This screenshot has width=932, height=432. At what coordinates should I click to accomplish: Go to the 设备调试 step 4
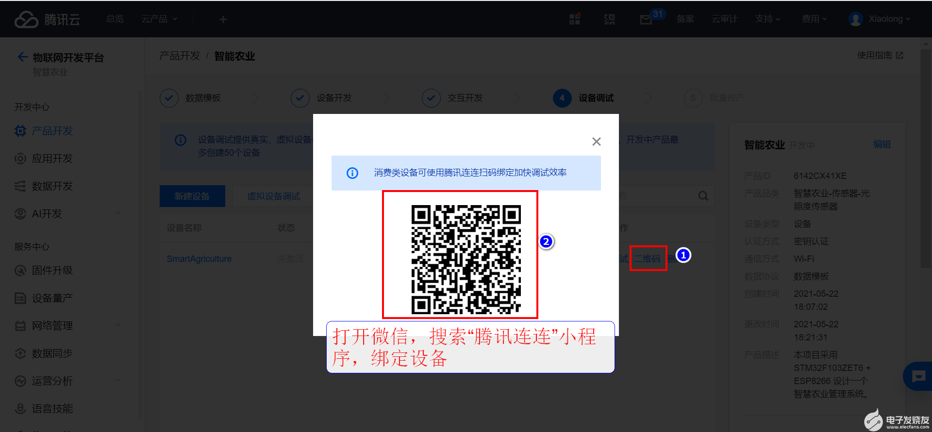tap(583, 98)
